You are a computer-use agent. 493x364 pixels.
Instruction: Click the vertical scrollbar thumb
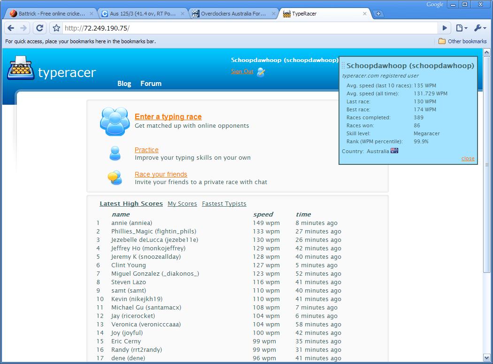(487, 164)
